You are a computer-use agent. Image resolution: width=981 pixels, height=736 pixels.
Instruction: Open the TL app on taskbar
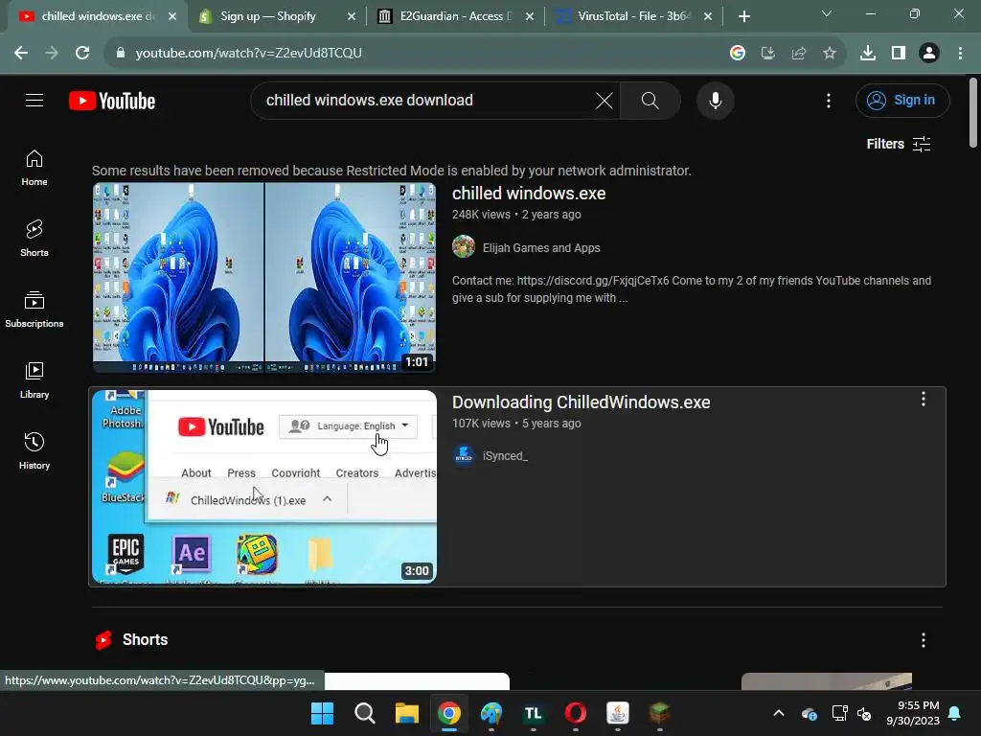pyautogui.click(x=533, y=713)
